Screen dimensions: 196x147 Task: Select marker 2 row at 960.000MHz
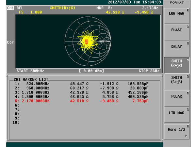click(x=81, y=88)
